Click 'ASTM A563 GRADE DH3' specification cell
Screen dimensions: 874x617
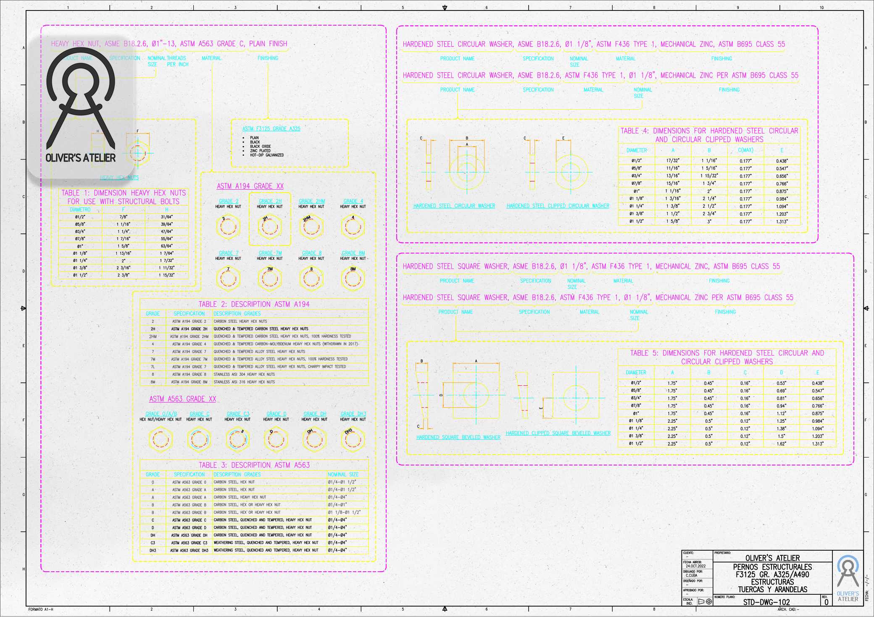[x=189, y=551]
